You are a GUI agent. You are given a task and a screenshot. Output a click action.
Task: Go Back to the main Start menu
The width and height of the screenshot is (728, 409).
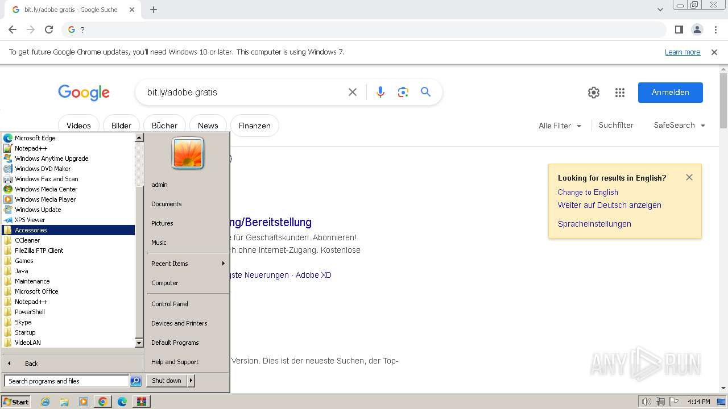(x=73, y=364)
